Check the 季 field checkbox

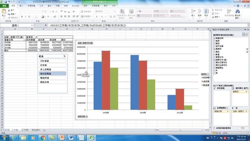tap(214, 73)
